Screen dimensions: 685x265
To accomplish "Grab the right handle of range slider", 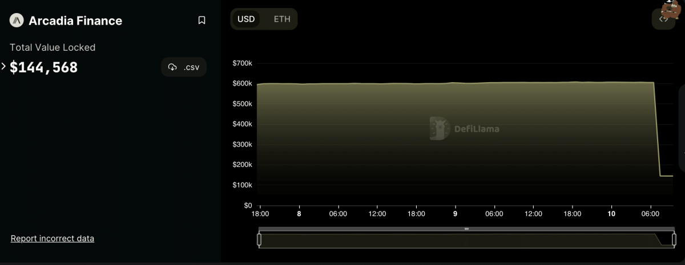I will 674,239.
